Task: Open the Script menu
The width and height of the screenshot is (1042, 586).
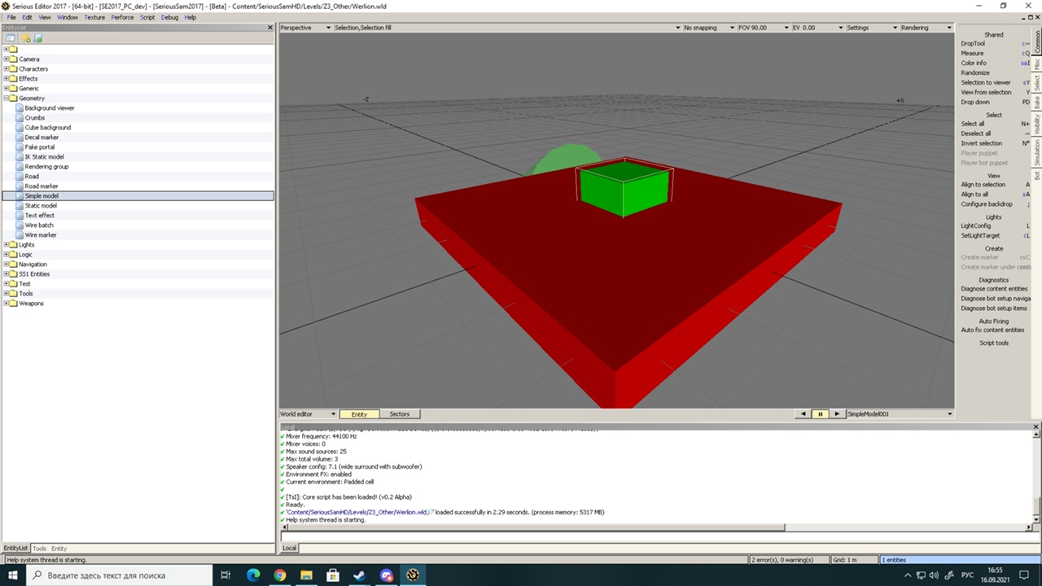Action: [x=147, y=17]
